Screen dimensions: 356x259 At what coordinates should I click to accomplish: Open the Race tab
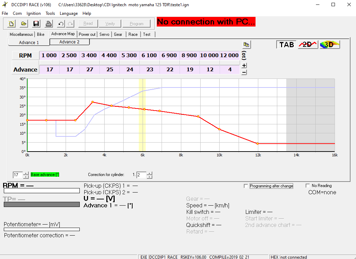point(133,34)
